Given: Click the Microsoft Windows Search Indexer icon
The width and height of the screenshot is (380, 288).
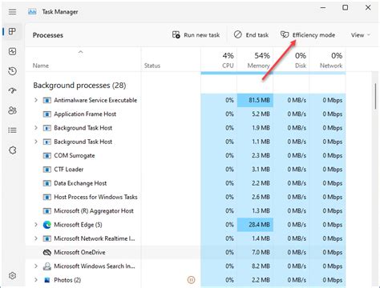Looking at the screenshot, I should (x=47, y=266).
